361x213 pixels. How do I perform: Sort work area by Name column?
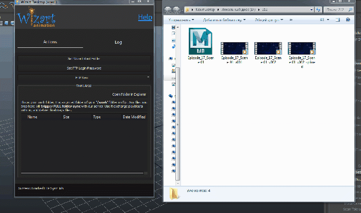pyautogui.click(x=42, y=117)
